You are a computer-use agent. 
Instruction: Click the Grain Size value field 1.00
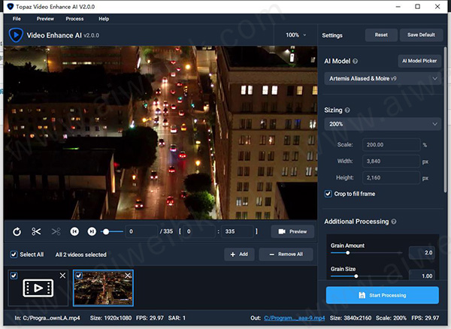click(422, 275)
